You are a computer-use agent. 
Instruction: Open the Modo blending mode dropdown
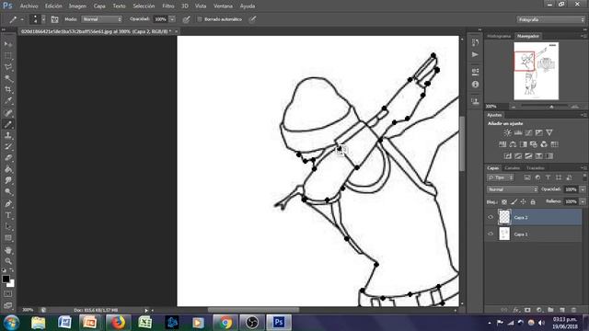pos(102,19)
